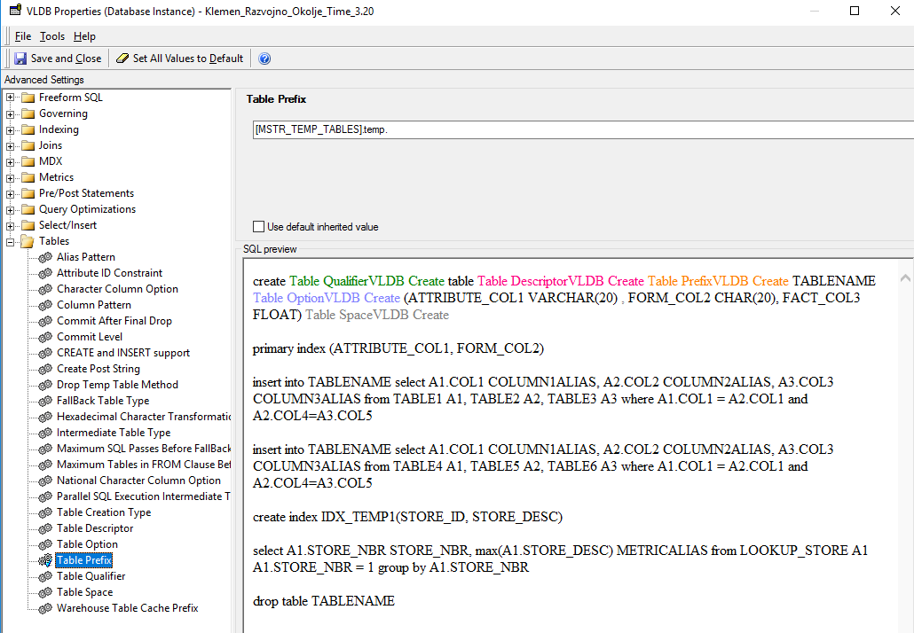This screenshot has height=633, width=914.
Task: Click the Governing folder icon
Action: click(27, 113)
